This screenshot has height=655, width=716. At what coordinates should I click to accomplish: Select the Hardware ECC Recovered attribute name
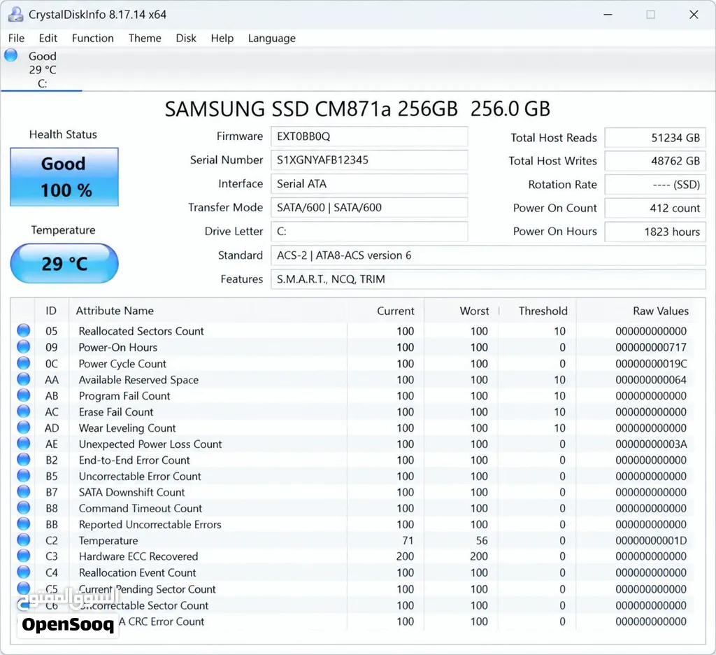138,557
